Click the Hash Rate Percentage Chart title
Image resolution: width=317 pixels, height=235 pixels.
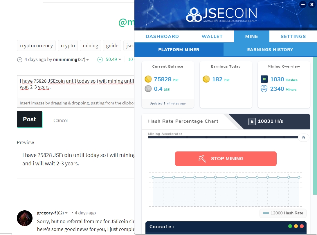(183, 121)
